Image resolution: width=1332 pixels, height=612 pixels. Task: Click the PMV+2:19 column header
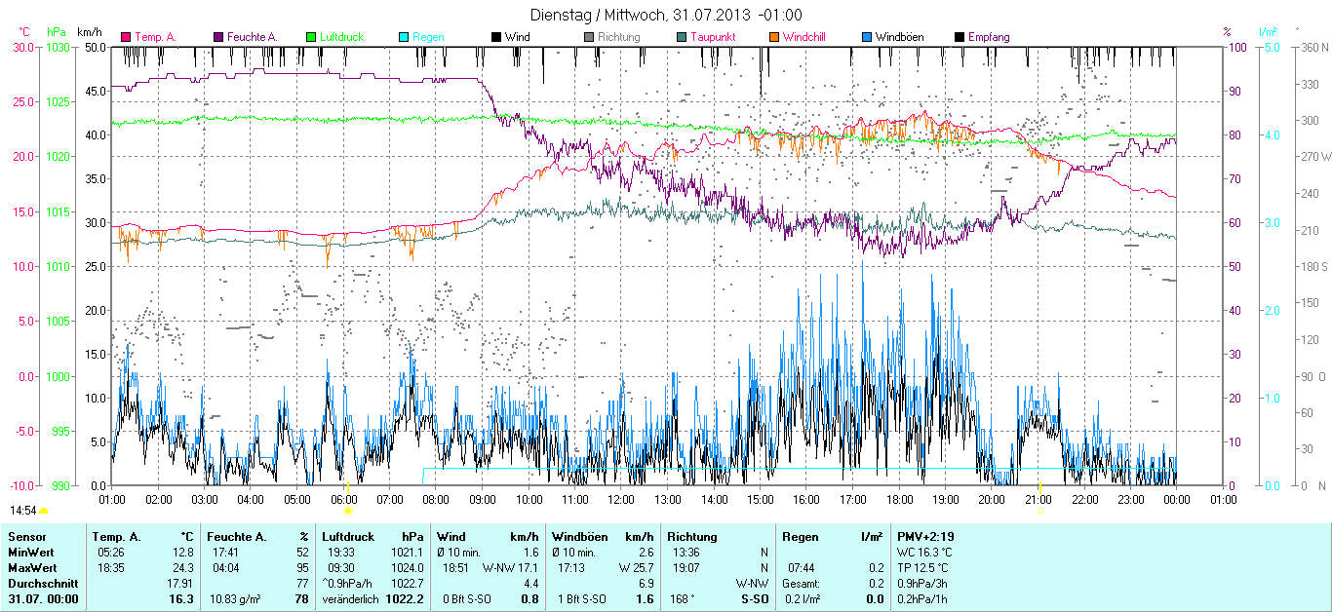[x=926, y=537]
